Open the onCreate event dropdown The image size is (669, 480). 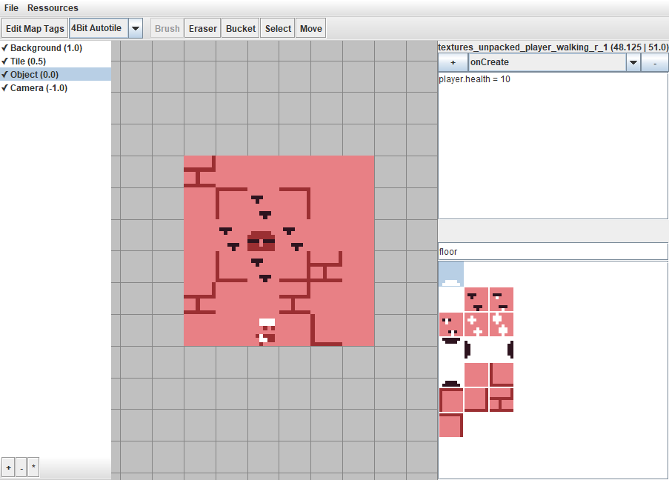(x=633, y=62)
